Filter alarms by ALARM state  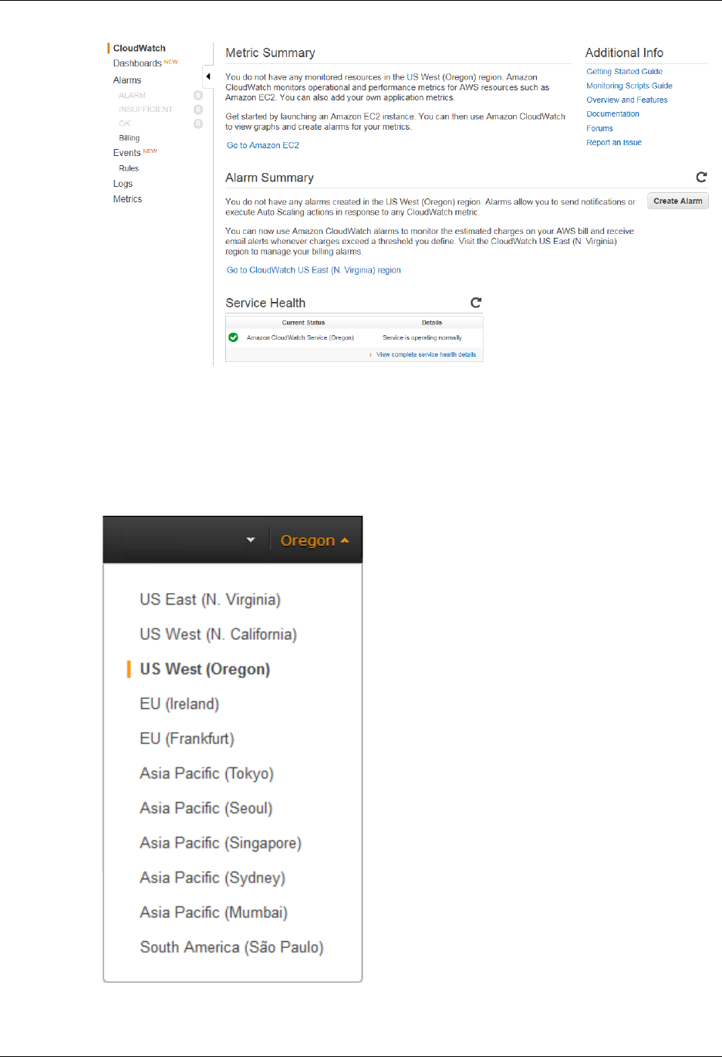[132, 96]
